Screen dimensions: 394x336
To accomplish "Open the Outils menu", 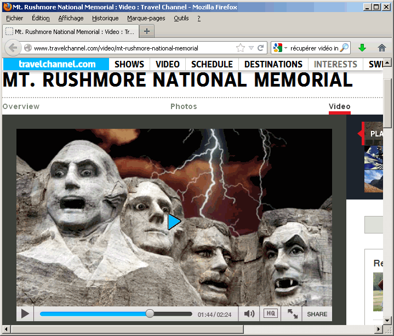I will click(181, 18).
